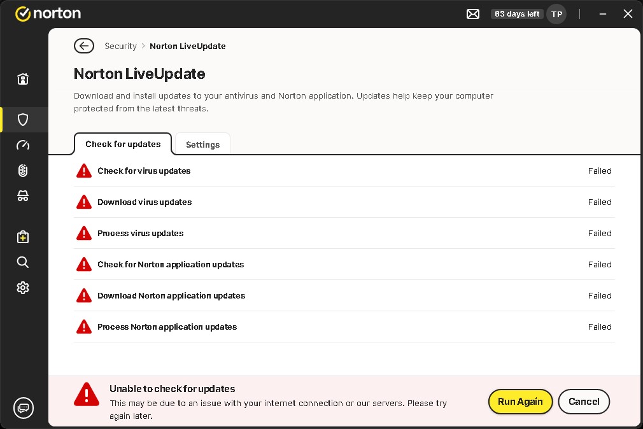
Task: Click the fingerprint Privacy sidebar icon
Action: pos(23,171)
